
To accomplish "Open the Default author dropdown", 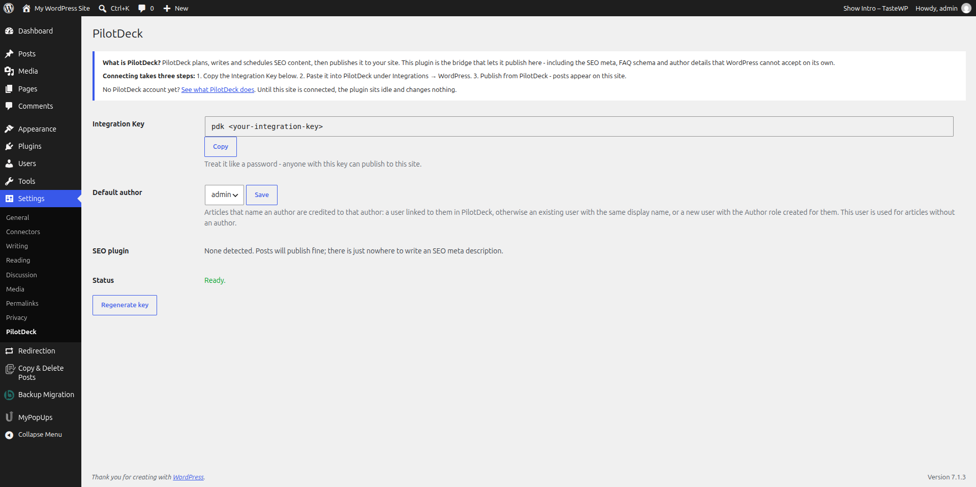I will 224,195.
